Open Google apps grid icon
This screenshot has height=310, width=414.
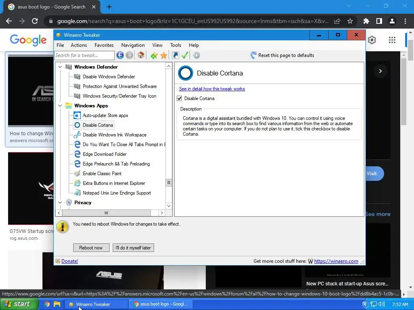click(392, 40)
